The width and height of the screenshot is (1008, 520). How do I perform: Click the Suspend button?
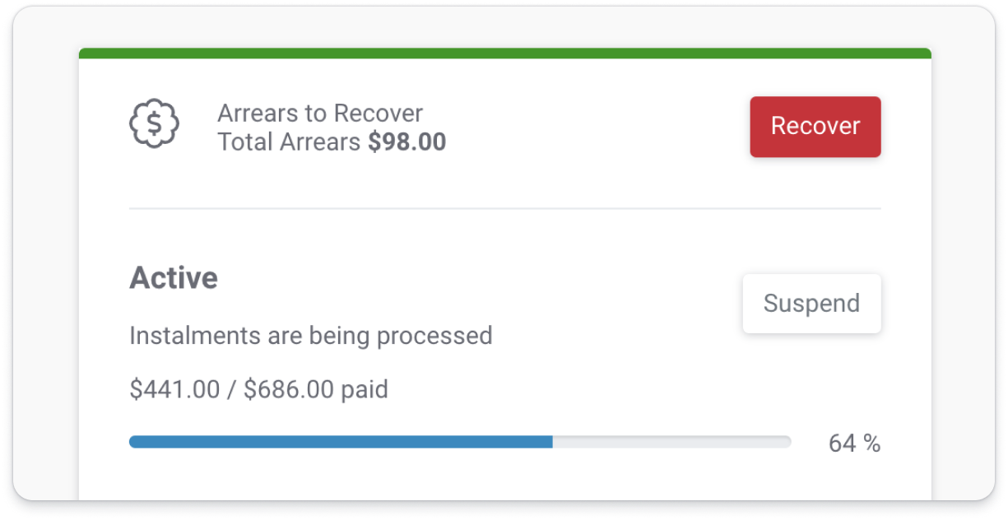811,304
